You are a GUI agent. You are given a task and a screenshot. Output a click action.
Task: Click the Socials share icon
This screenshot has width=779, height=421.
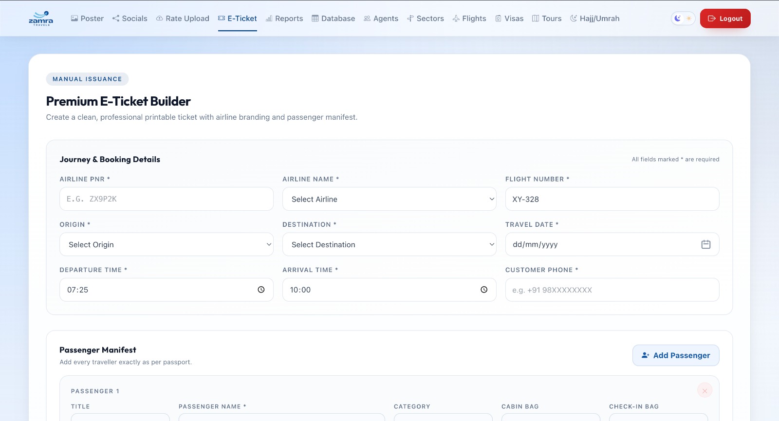coord(116,18)
